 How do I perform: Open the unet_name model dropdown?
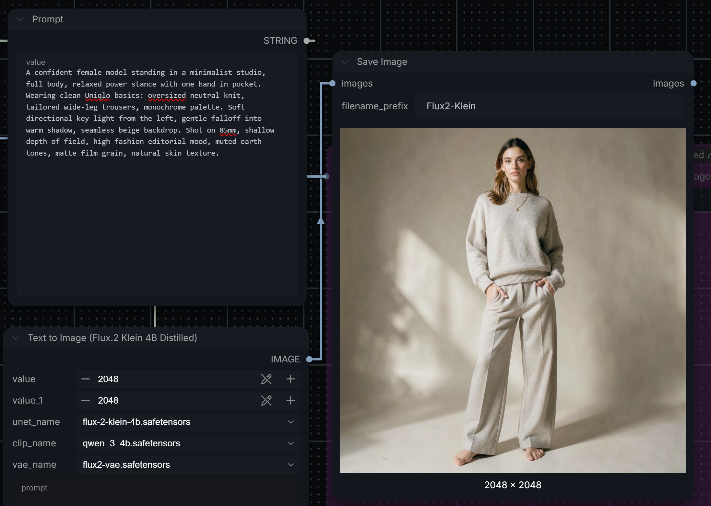point(188,422)
